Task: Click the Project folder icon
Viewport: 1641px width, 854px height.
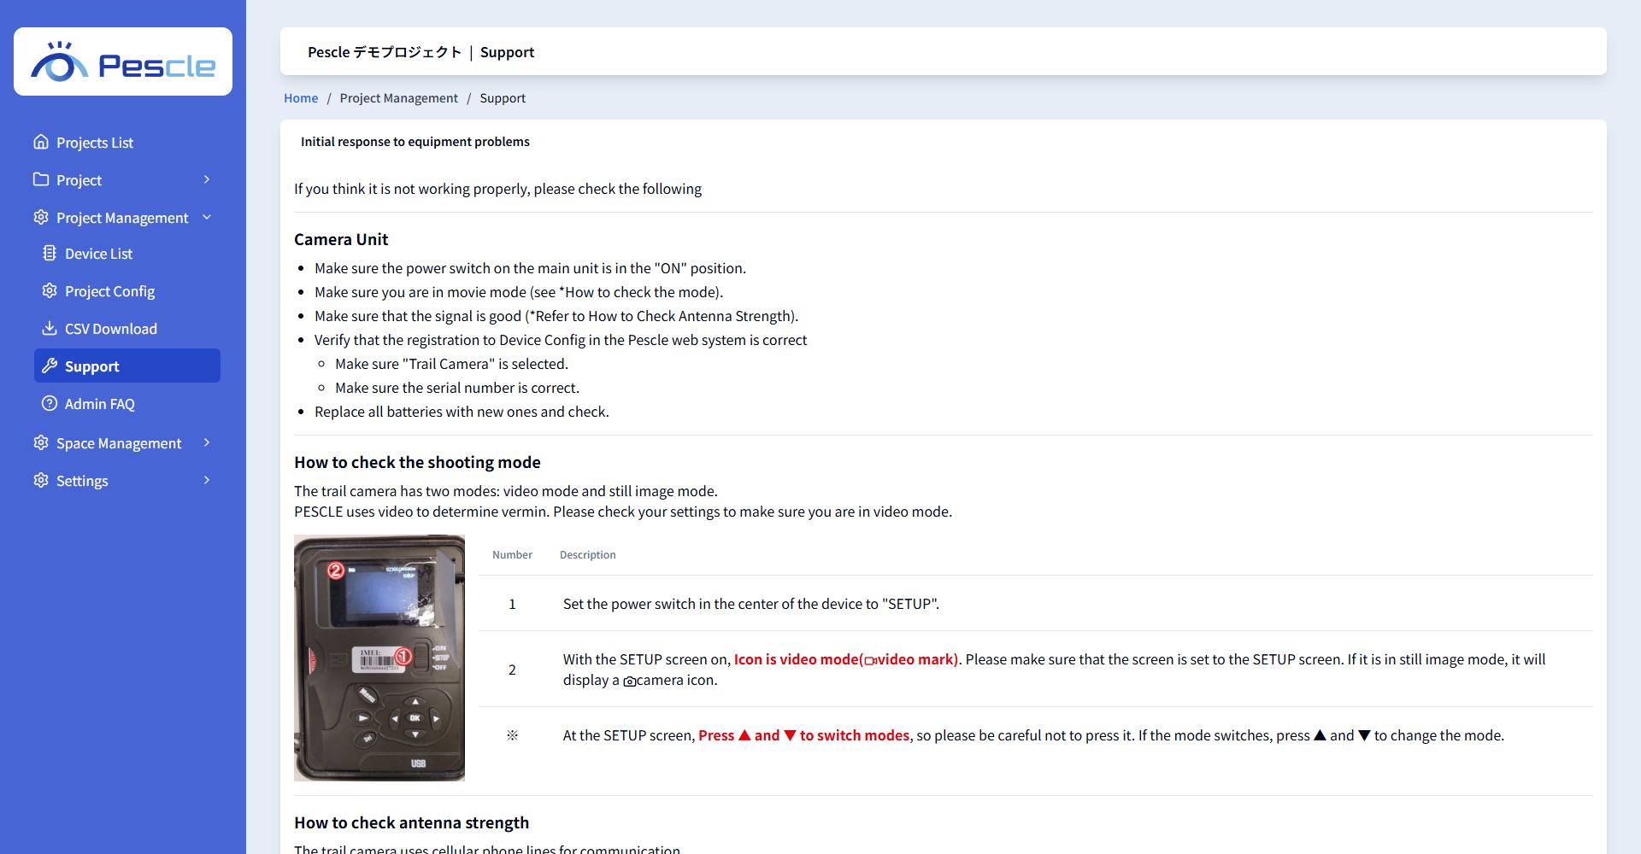Action: tap(41, 179)
